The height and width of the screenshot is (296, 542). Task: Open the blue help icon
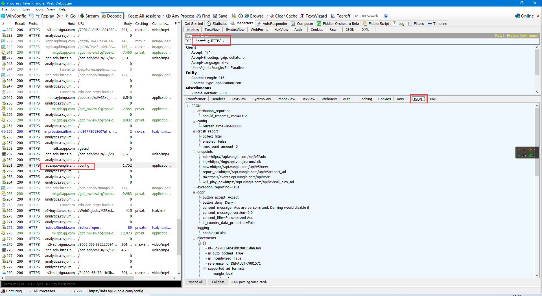tap(386, 16)
